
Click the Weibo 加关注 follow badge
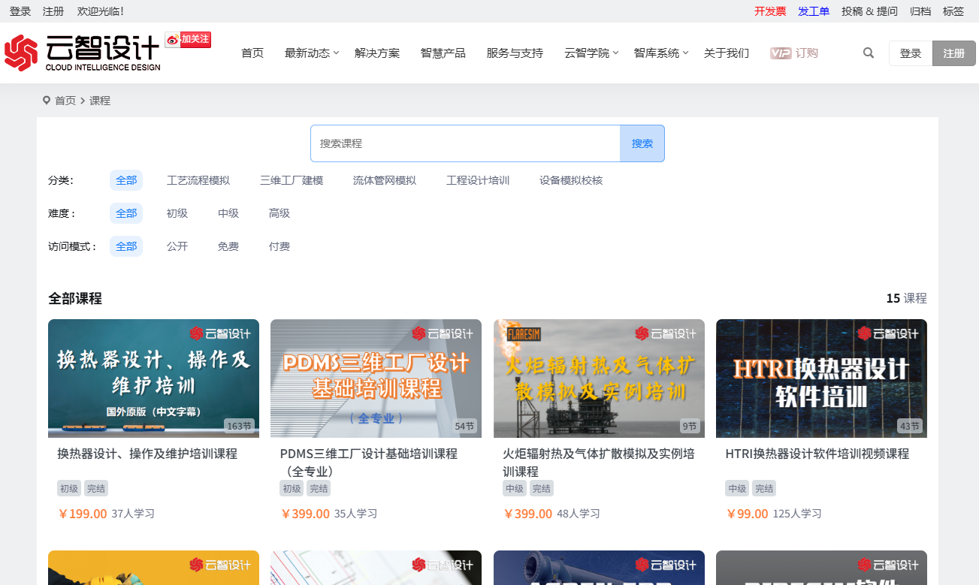(188, 40)
